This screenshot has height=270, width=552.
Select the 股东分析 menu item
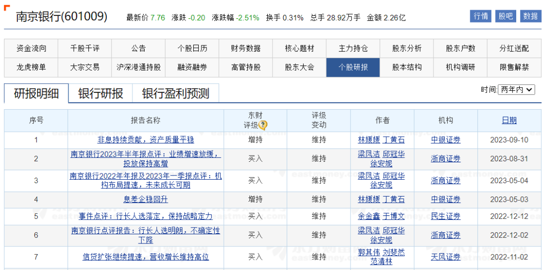407,48
